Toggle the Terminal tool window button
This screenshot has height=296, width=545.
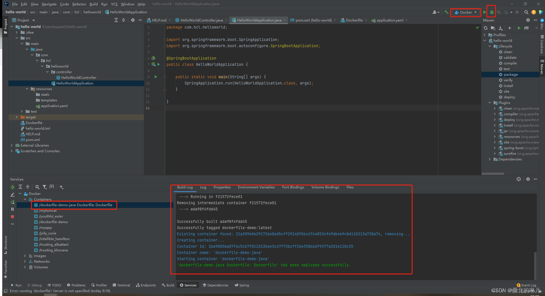pyautogui.click(x=121, y=285)
